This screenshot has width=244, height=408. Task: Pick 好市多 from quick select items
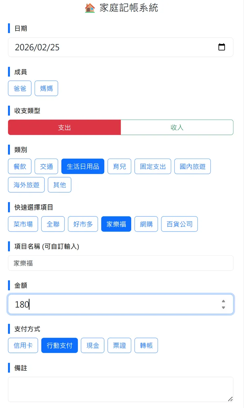pyautogui.click(x=83, y=224)
